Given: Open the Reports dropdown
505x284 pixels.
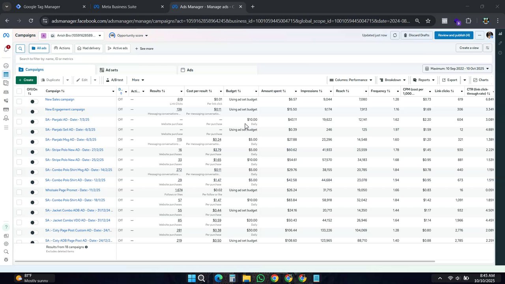Looking at the screenshot, I should (x=423, y=80).
